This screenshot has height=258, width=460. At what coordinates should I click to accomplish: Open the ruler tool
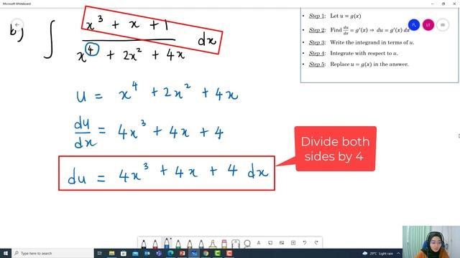click(236, 244)
